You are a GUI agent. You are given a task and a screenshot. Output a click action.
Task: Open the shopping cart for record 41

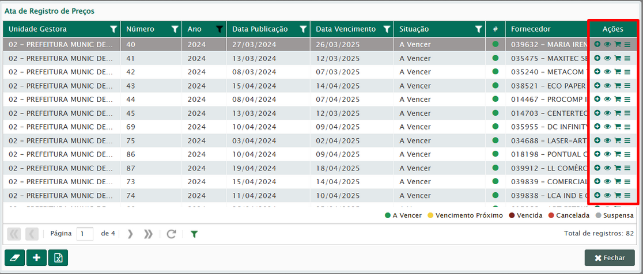coord(618,58)
